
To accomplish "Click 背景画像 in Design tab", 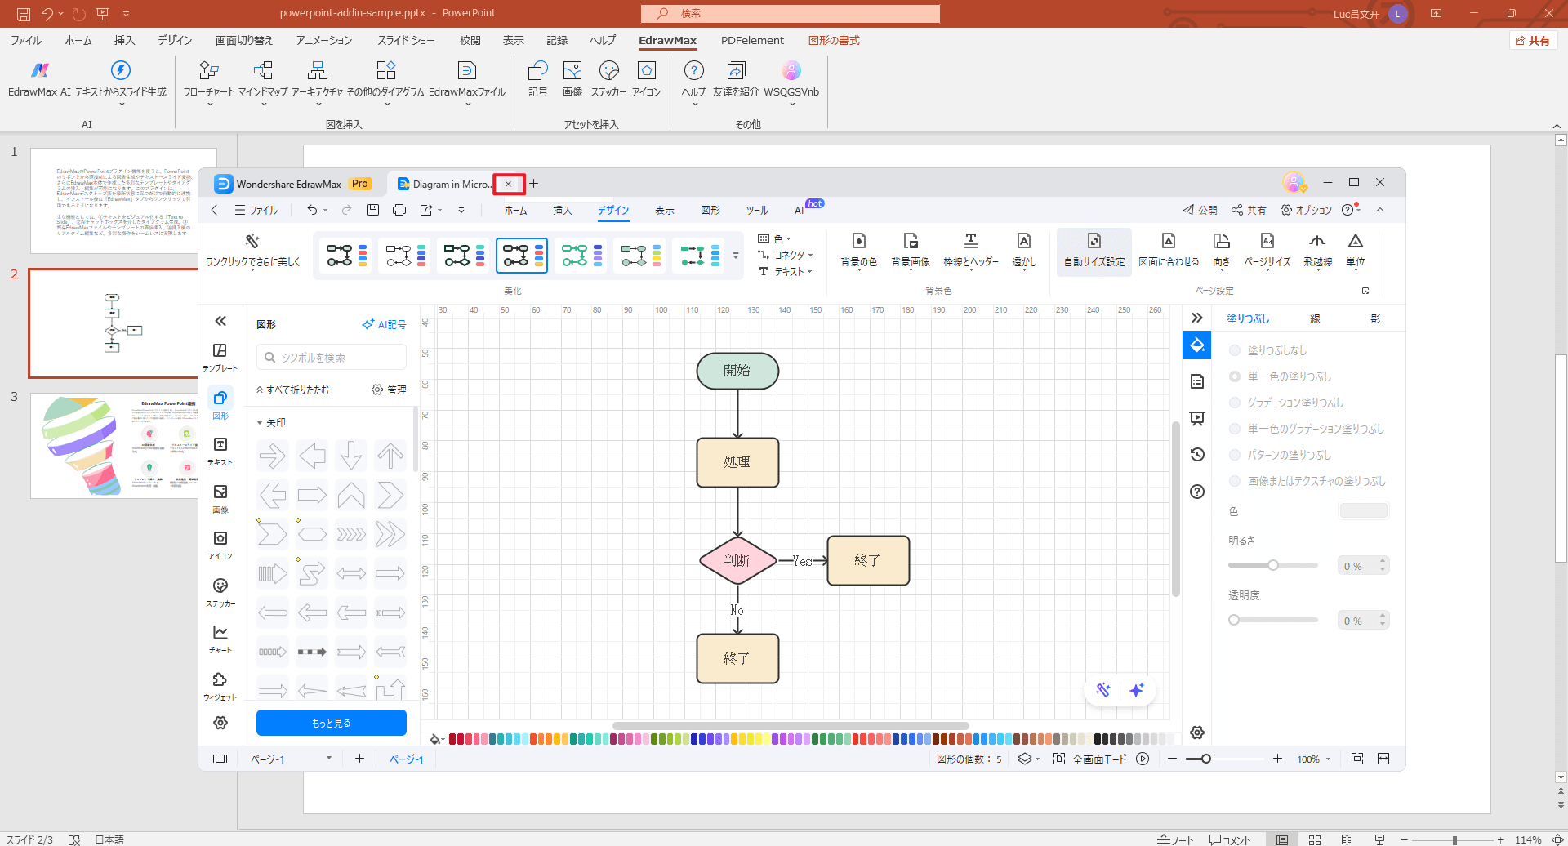I will [911, 252].
